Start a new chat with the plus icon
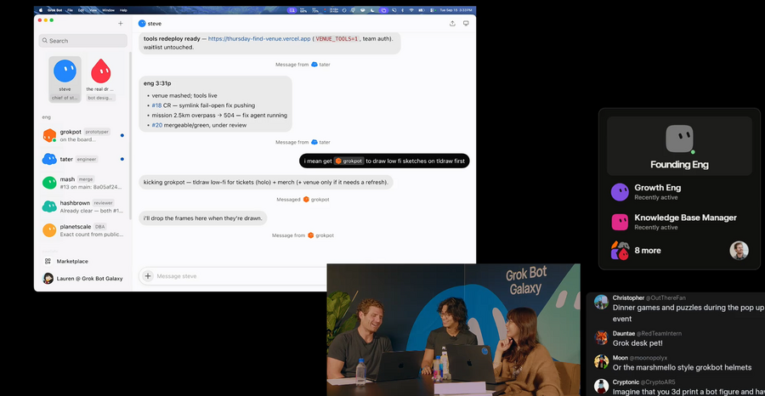Image resolution: width=765 pixels, height=396 pixels. coord(121,24)
